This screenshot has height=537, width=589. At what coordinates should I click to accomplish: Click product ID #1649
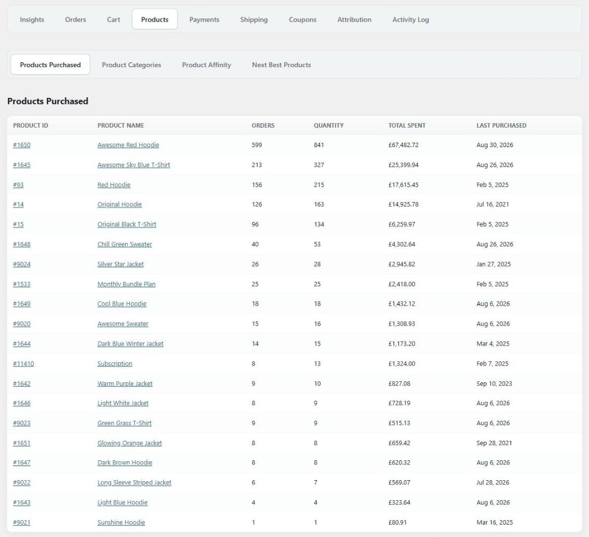pos(22,303)
